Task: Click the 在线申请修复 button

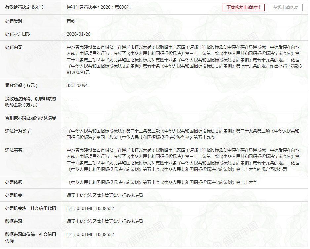Action: click(x=286, y=7)
